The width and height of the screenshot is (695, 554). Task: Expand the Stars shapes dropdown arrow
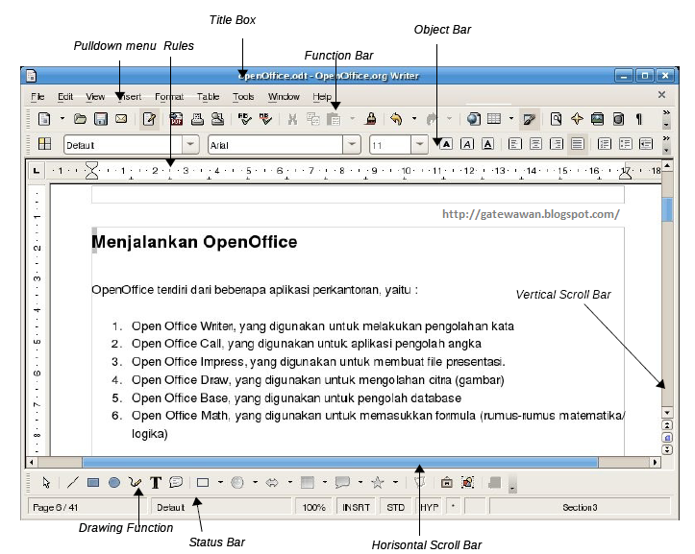pos(395,482)
